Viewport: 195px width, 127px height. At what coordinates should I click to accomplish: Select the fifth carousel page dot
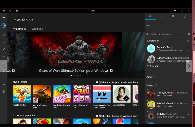[x=80, y=75]
